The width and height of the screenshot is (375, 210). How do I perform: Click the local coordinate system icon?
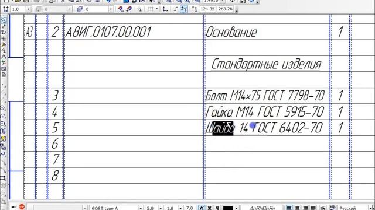pyautogui.click(x=165, y=9)
